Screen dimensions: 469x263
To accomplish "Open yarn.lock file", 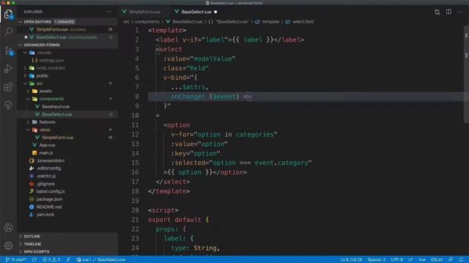I will (x=67, y=214).
